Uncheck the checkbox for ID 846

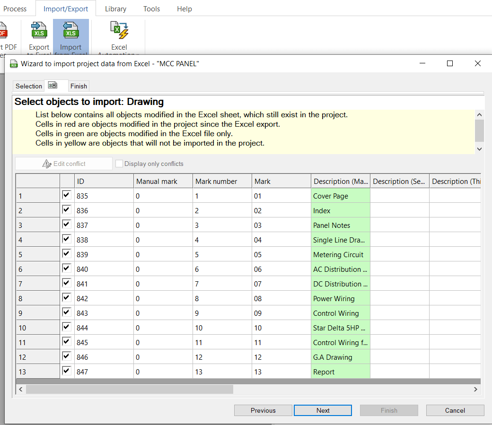point(67,356)
